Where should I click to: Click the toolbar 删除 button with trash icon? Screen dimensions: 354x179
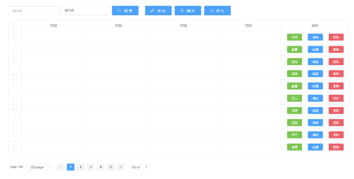pos(188,10)
